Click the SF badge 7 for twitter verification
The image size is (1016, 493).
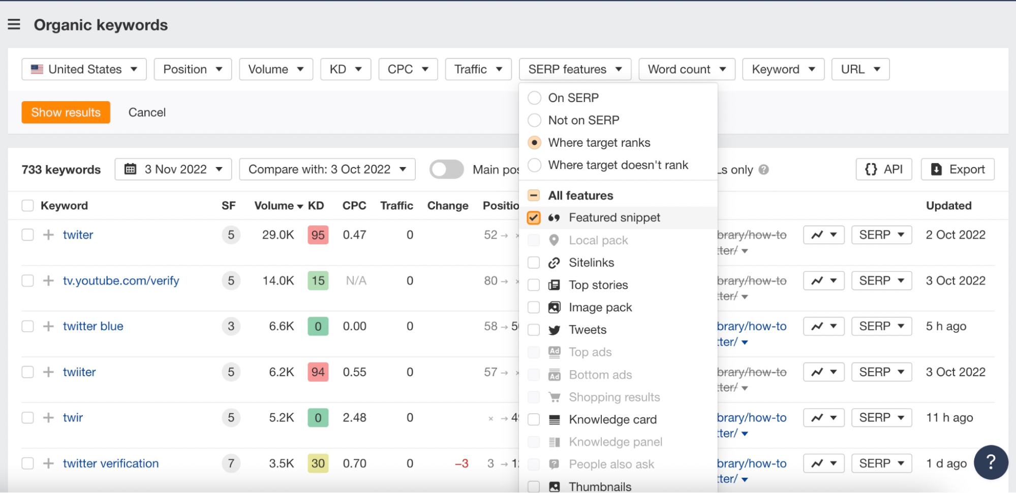point(231,463)
